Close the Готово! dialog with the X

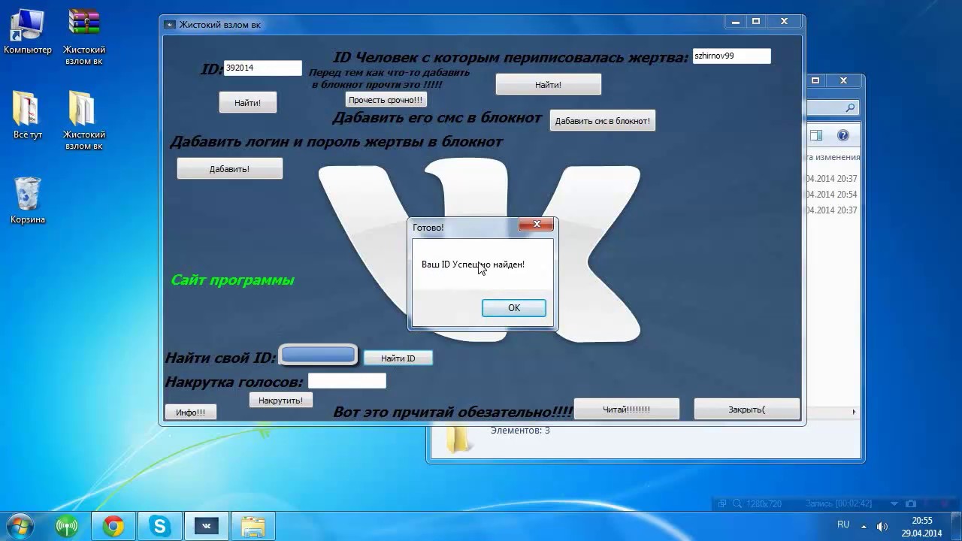click(537, 224)
